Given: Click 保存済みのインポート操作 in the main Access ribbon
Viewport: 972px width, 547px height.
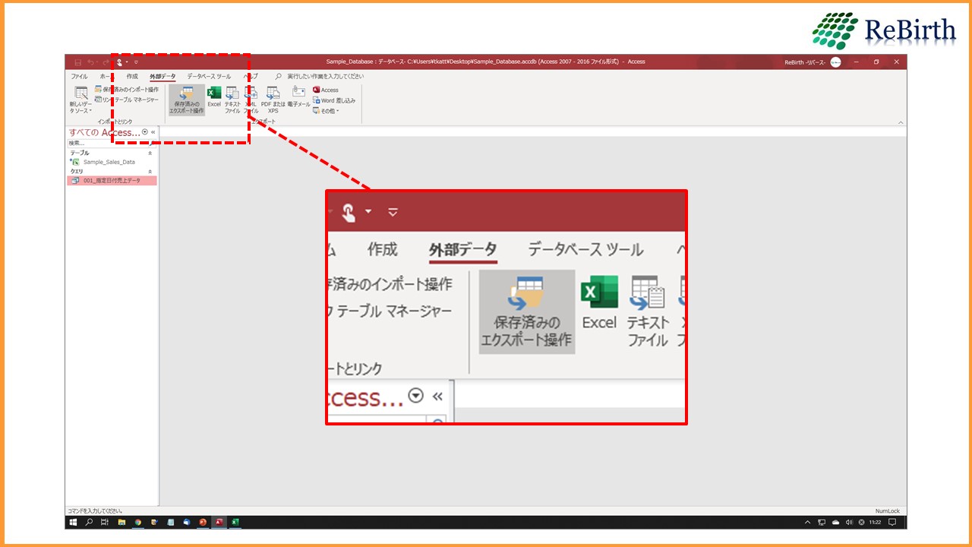Looking at the screenshot, I should pos(127,90).
